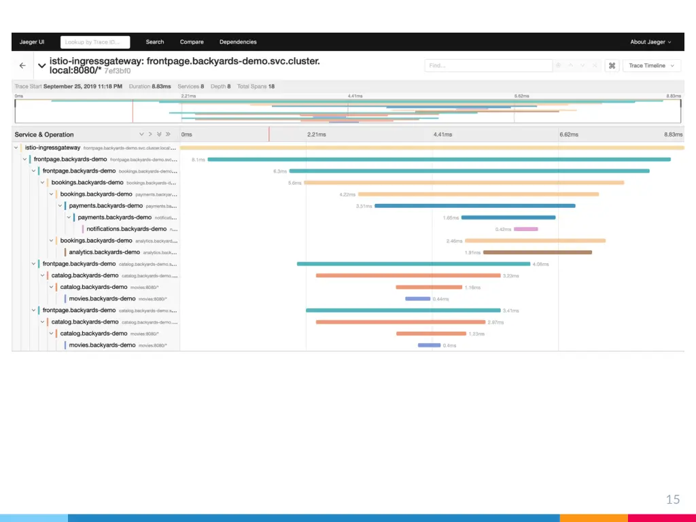Click the locate-match icon next to Find box

point(559,66)
